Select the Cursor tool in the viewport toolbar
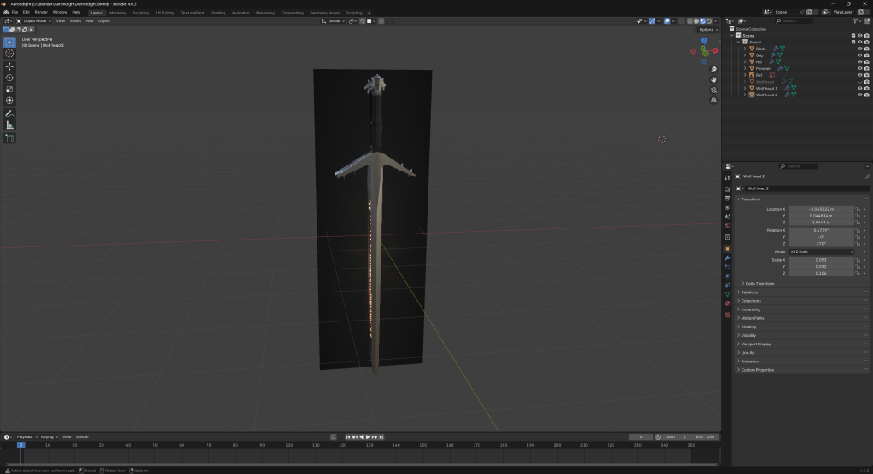The height and width of the screenshot is (474, 873). [9, 54]
